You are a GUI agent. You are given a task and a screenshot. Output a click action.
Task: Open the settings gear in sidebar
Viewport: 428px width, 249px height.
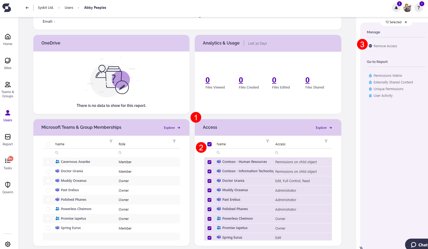coord(8,244)
